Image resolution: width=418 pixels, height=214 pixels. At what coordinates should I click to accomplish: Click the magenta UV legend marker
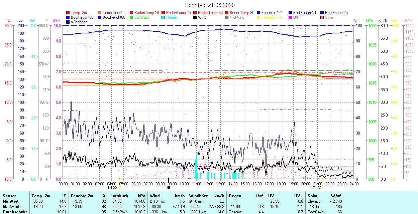(291, 17)
